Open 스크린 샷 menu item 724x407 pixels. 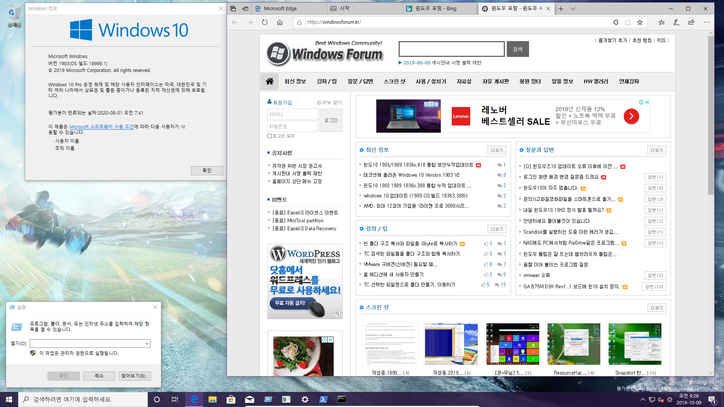(394, 81)
